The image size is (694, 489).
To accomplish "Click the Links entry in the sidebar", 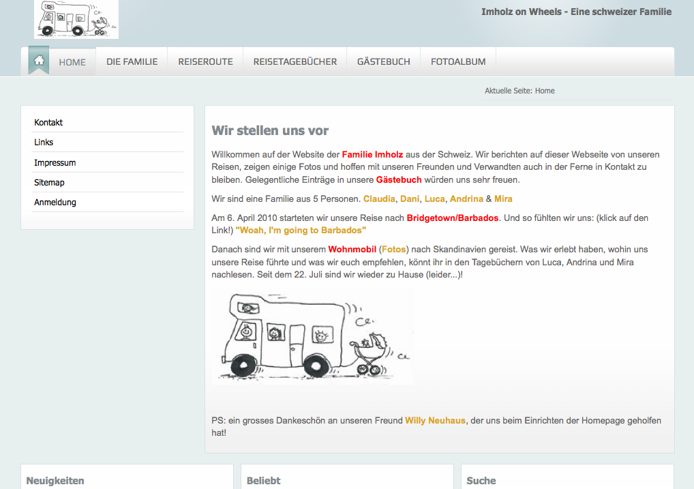I will (43, 142).
